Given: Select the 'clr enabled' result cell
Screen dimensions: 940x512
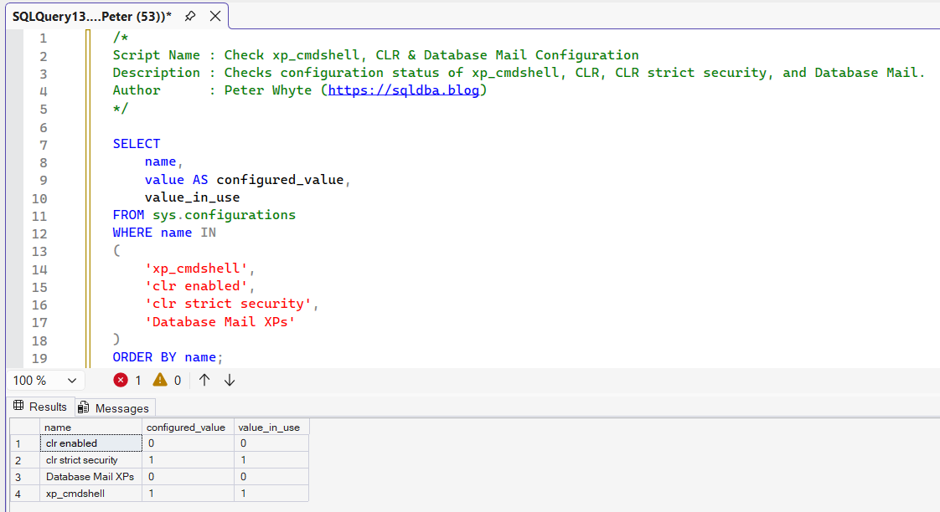Looking at the screenshot, I should (90, 443).
